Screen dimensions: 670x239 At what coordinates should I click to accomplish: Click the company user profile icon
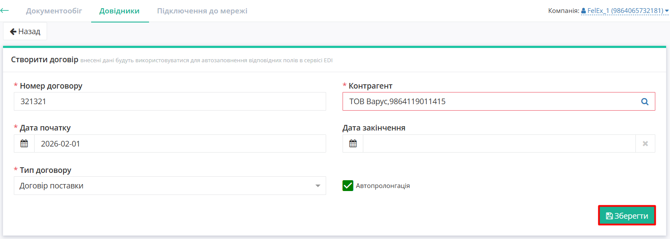point(584,10)
